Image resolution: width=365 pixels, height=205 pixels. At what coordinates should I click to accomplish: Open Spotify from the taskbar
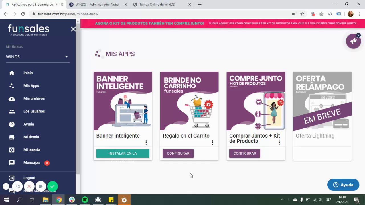pyautogui.click(x=85, y=200)
